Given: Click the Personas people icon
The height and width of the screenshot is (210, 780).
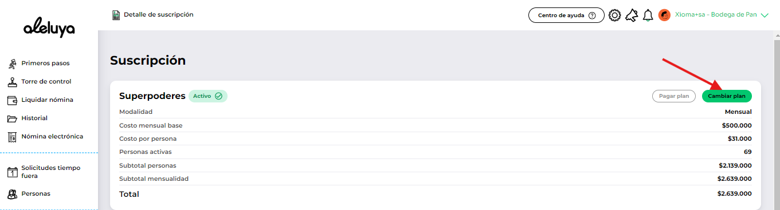Looking at the screenshot, I should pyautogui.click(x=11, y=194).
